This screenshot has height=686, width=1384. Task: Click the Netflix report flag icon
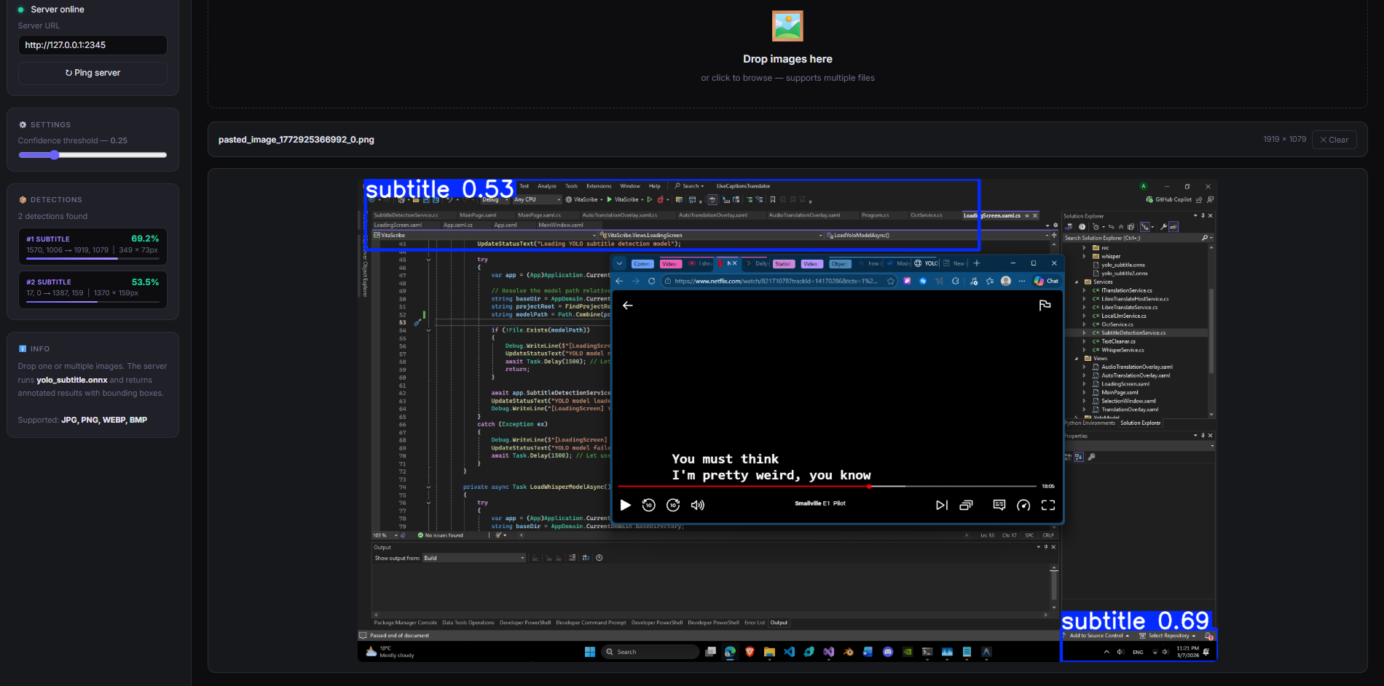[1045, 306]
